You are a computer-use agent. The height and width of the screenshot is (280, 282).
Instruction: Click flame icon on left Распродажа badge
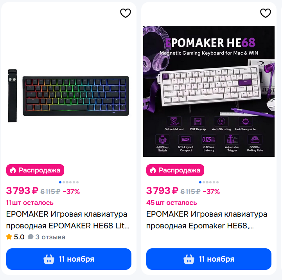click(13, 170)
